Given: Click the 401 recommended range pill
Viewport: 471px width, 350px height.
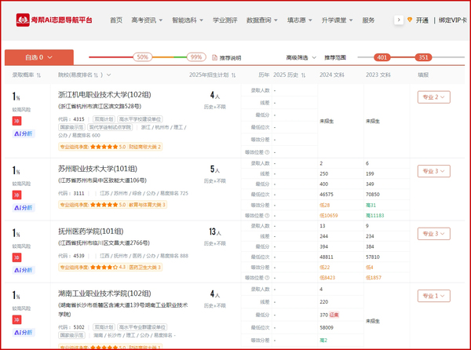Looking at the screenshot, I should click(x=382, y=57).
